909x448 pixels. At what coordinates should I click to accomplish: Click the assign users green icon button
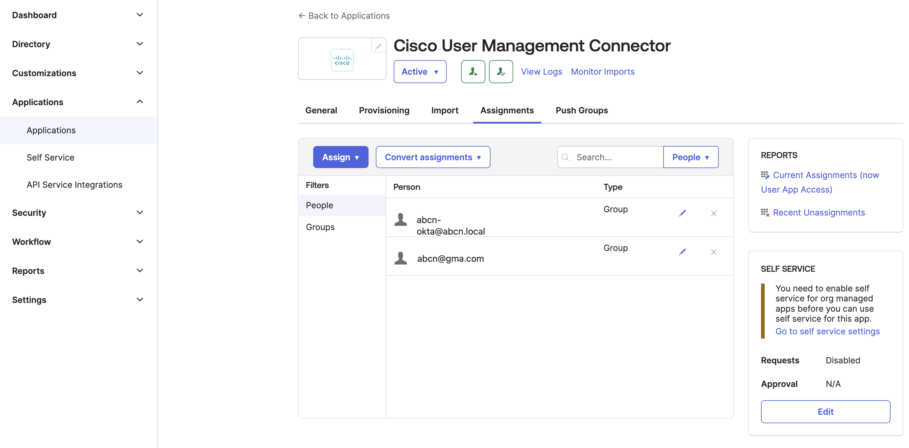pos(473,72)
